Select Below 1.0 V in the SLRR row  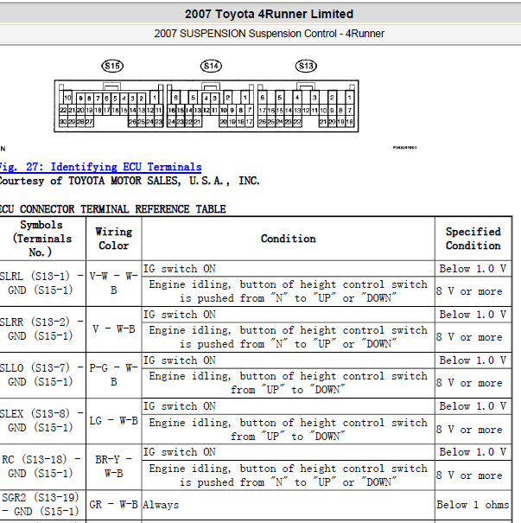click(x=473, y=315)
